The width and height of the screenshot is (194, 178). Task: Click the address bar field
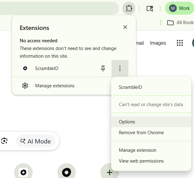click(59, 8)
